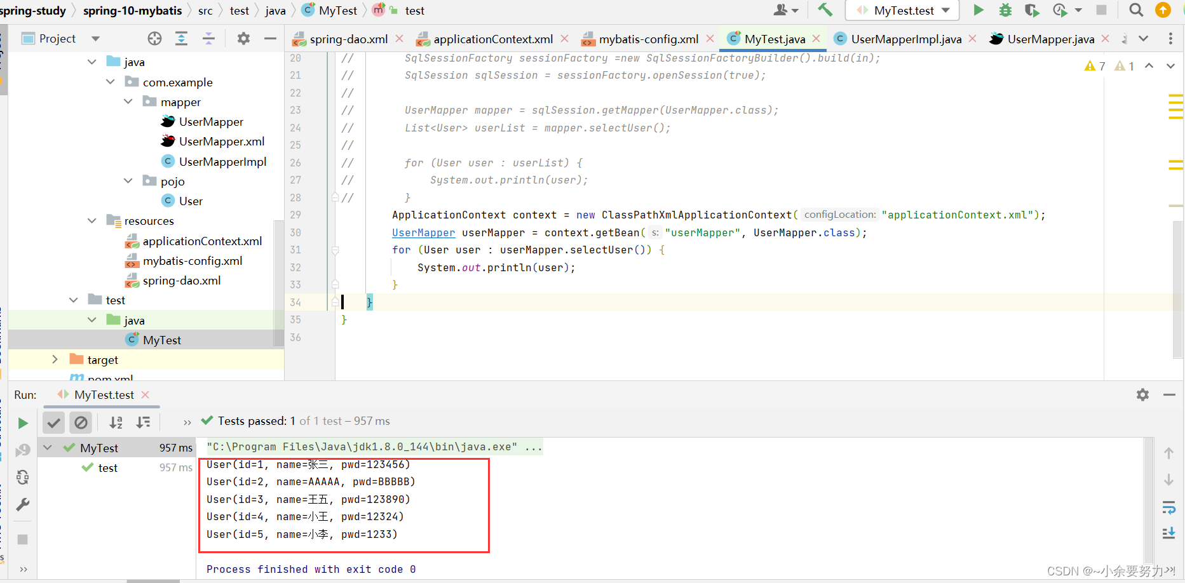Image resolution: width=1185 pixels, height=583 pixels.
Task: Collapse the com.example package
Action: (111, 82)
